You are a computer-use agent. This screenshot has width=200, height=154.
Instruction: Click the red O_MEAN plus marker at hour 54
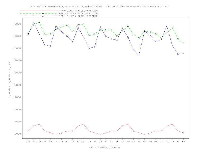128,124
